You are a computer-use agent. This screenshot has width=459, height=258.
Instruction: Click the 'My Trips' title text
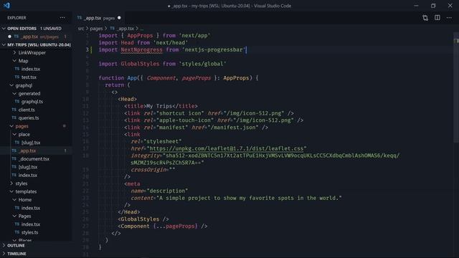159,106
